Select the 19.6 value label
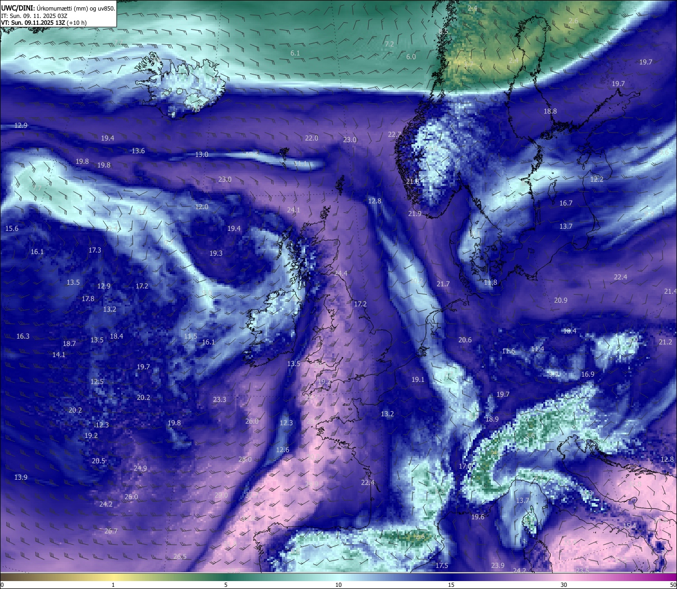The height and width of the screenshot is (589, 677). click(x=478, y=517)
